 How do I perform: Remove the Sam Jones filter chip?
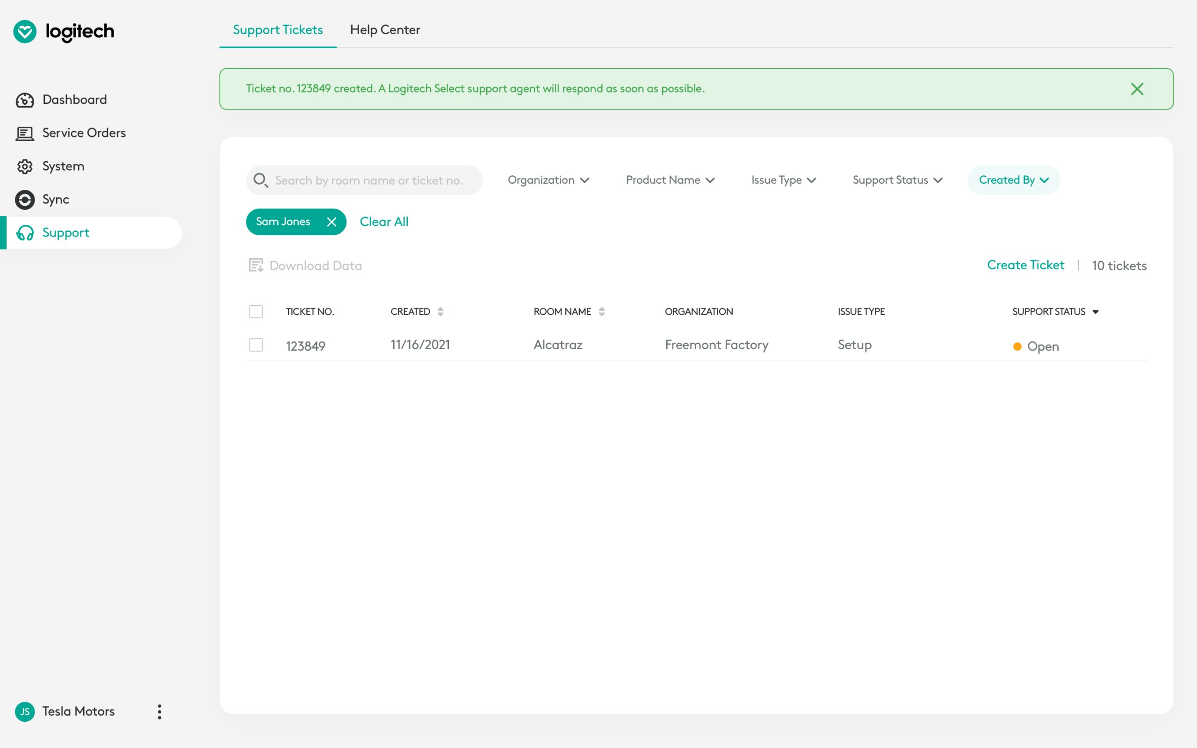click(x=332, y=222)
